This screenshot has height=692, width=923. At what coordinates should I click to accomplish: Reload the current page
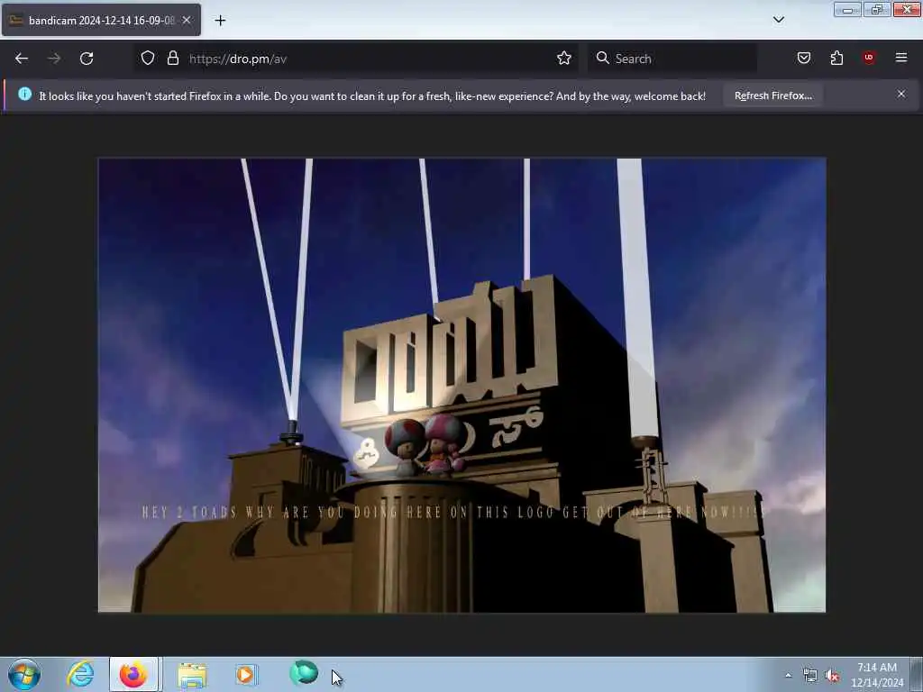(87, 59)
